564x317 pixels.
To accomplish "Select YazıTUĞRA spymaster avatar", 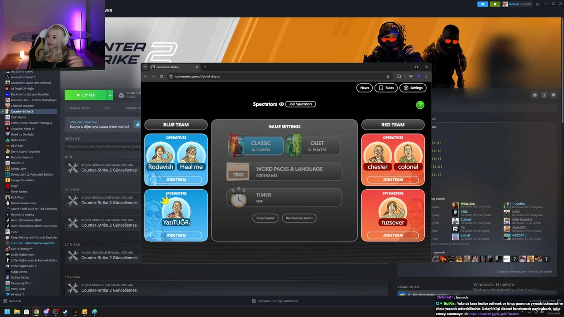I will click(x=176, y=212).
